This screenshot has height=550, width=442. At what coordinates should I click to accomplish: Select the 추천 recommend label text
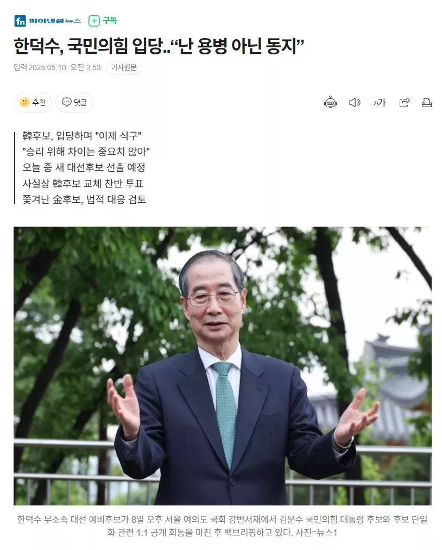tap(39, 102)
